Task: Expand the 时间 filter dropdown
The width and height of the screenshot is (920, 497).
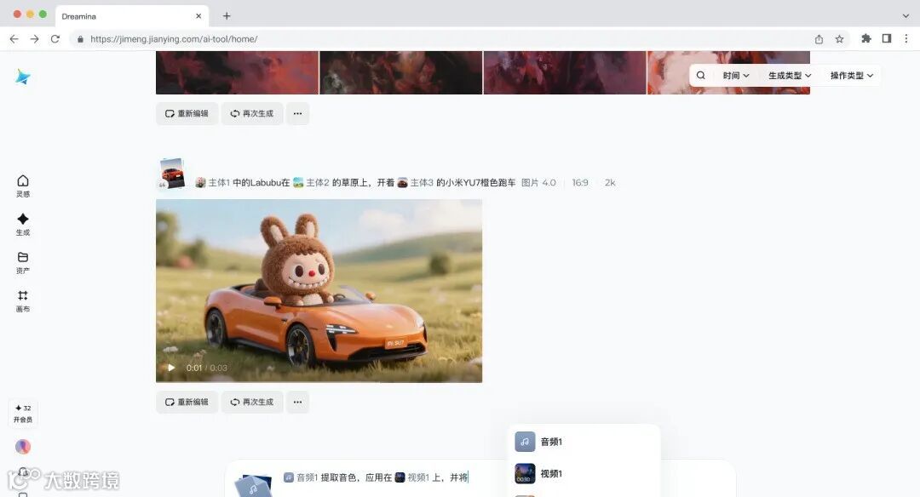Action: click(736, 76)
